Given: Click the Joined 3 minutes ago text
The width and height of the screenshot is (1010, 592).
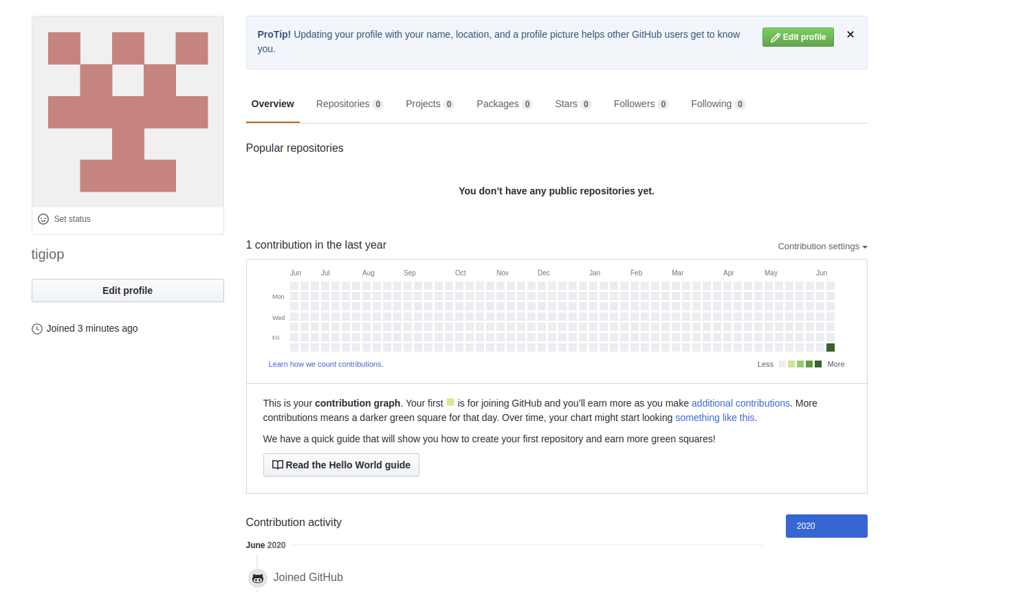Looking at the screenshot, I should 92,328.
